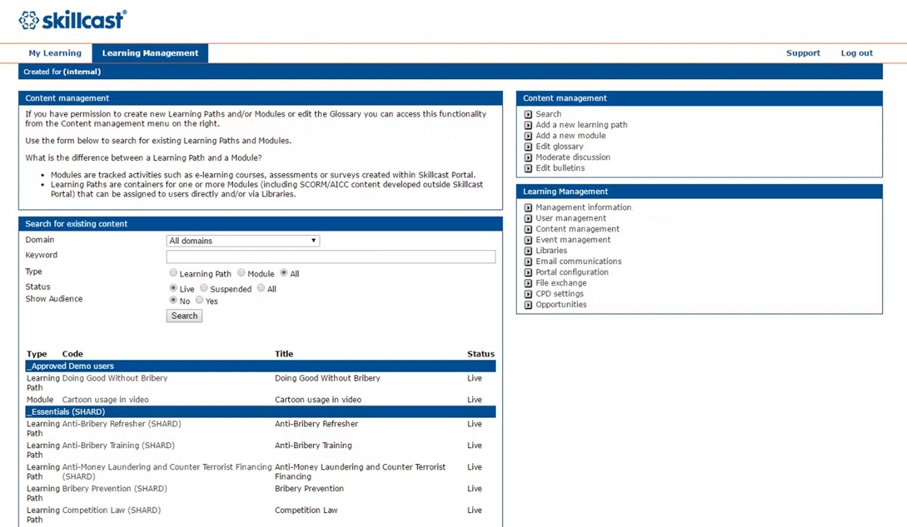Click the arrow icon beside User management
This screenshot has height=527, width=907.
pos(528,218)
